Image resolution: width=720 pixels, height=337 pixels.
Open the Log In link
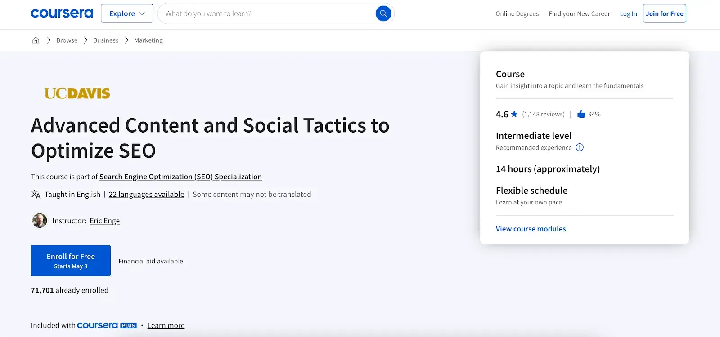pos(628,13)
